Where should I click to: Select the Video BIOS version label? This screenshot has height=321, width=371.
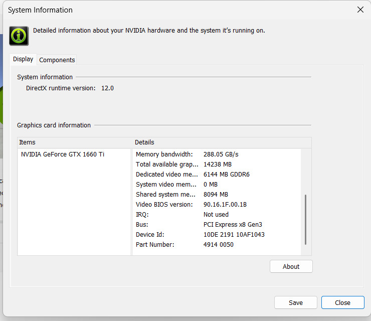click(164, 205)
